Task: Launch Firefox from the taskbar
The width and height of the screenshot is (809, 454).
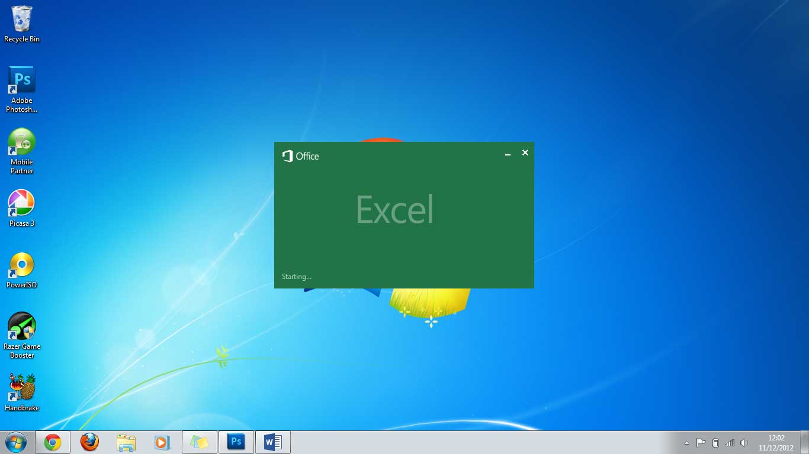Action: pyautogui.click(x=89, y=442)
